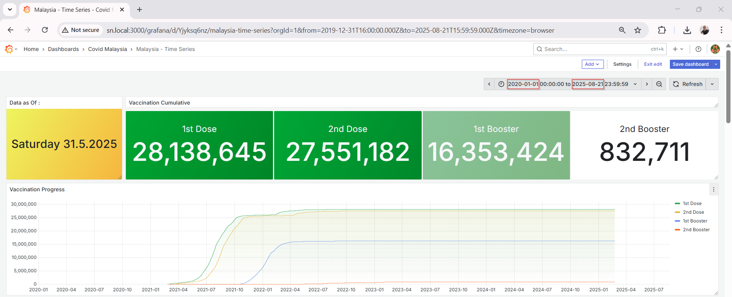Toggle 2nd Dose series in legend
Viewport: 732px width, 297px height.
pyautogui.click(x=693, y=212)
